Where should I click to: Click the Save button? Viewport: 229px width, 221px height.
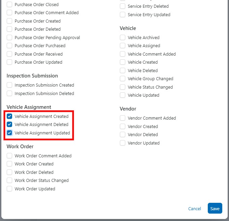coord(215,208)
